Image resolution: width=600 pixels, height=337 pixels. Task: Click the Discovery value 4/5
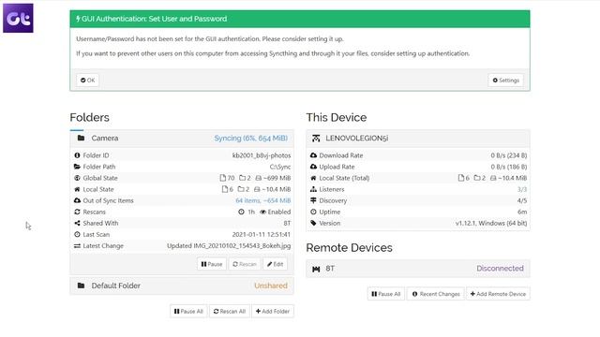pos(522,200)
